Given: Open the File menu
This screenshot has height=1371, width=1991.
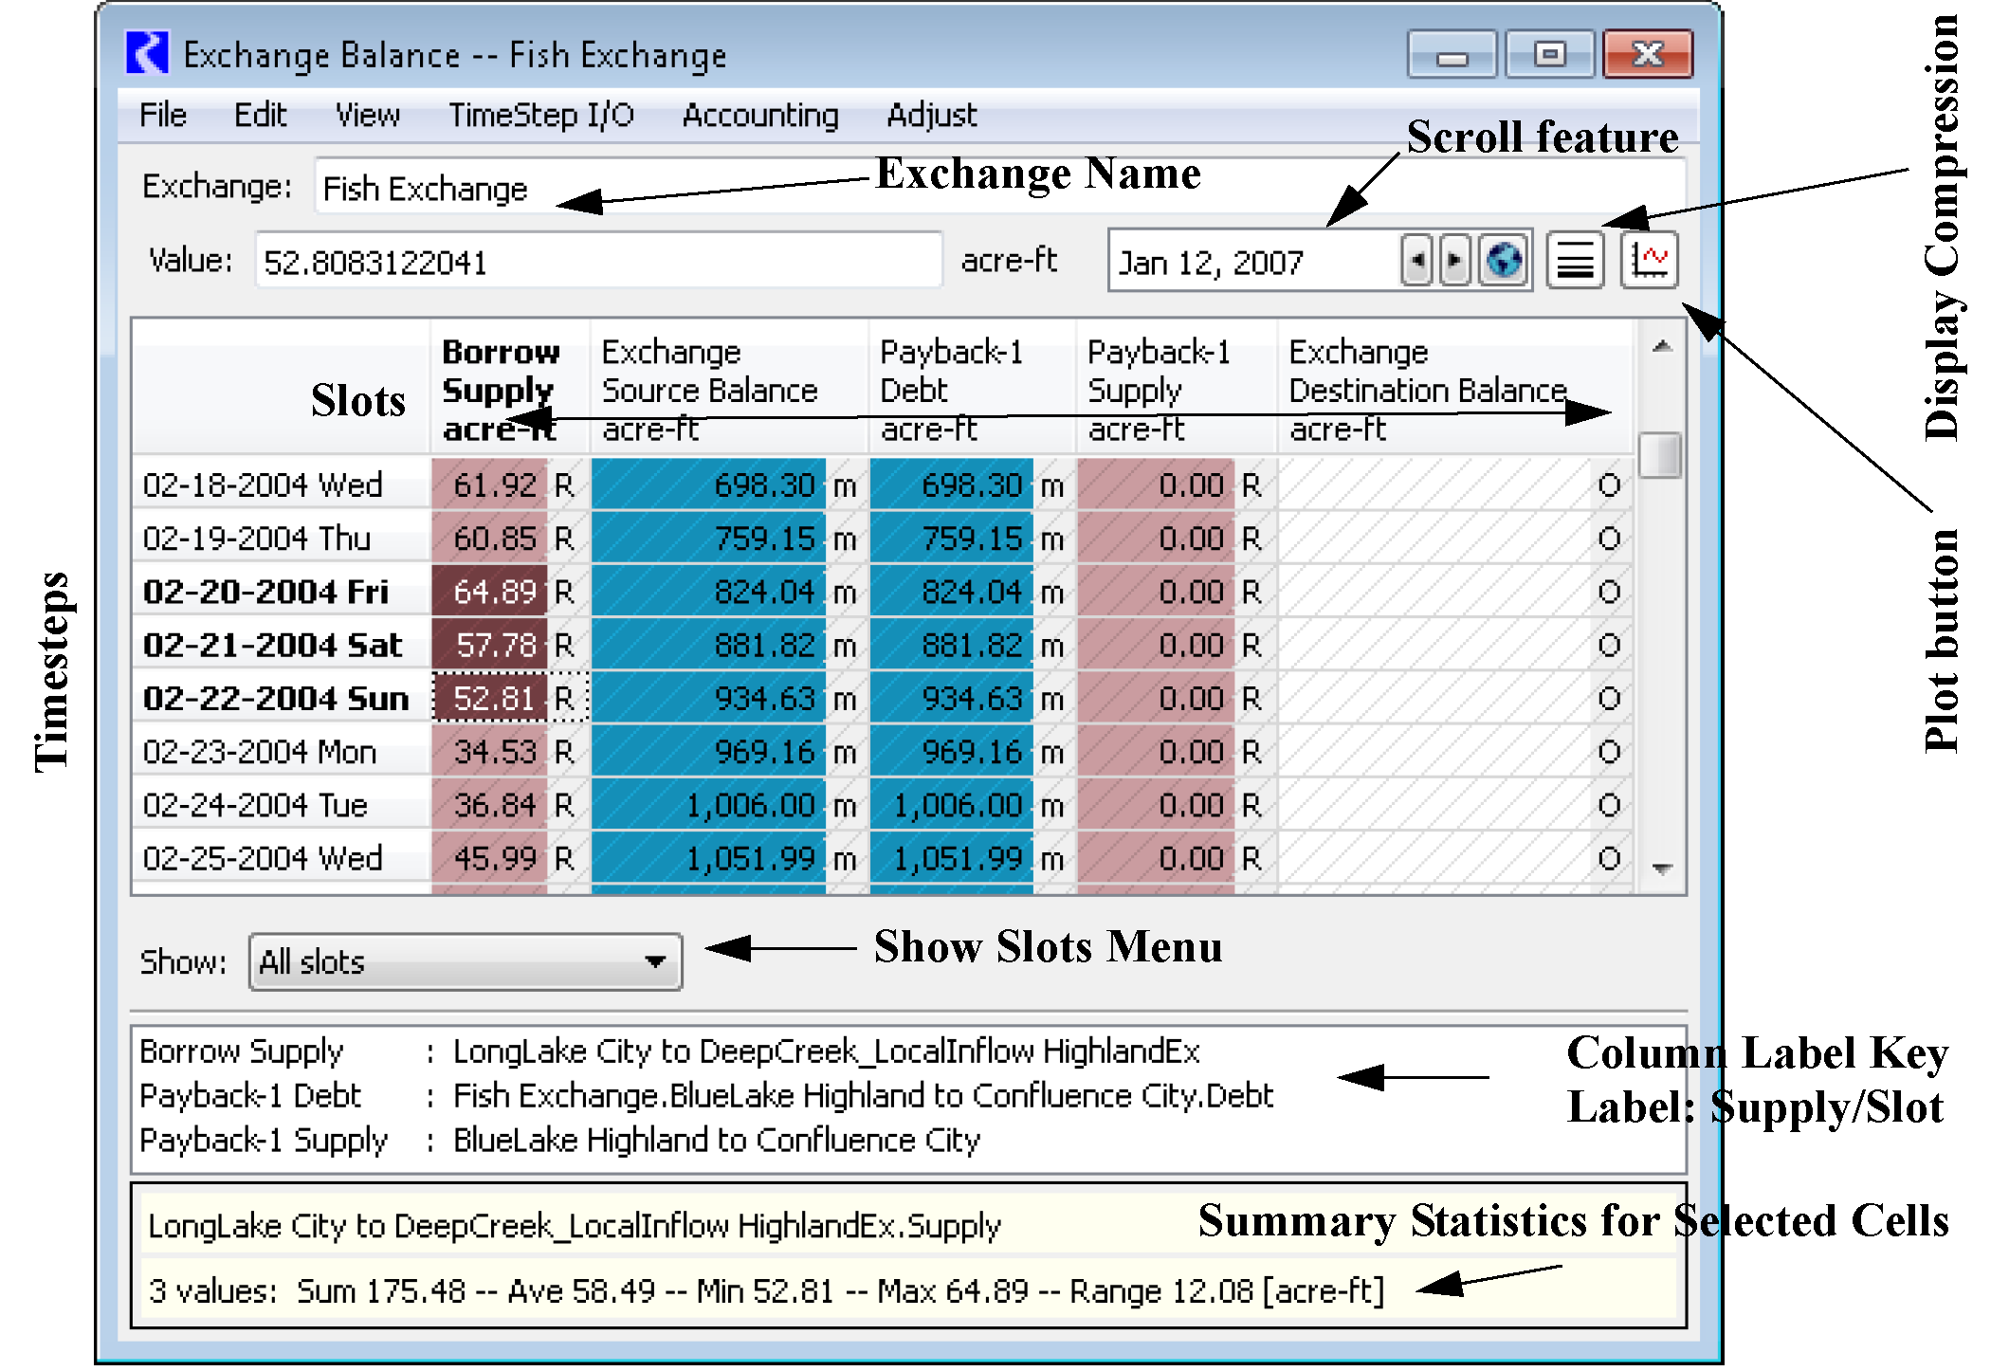Looking at the screenshot, I should [x=162, y=116].
